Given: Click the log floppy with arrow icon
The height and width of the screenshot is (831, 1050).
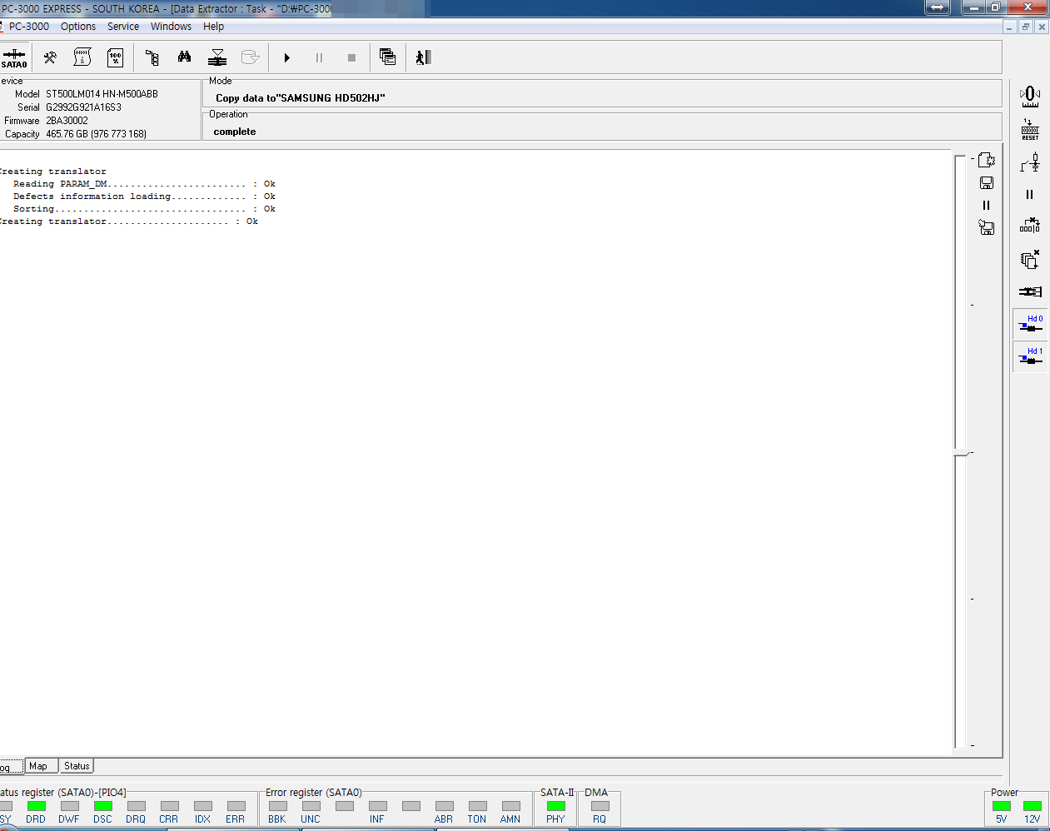Looking at the screenshot, I should coord(987,227).
